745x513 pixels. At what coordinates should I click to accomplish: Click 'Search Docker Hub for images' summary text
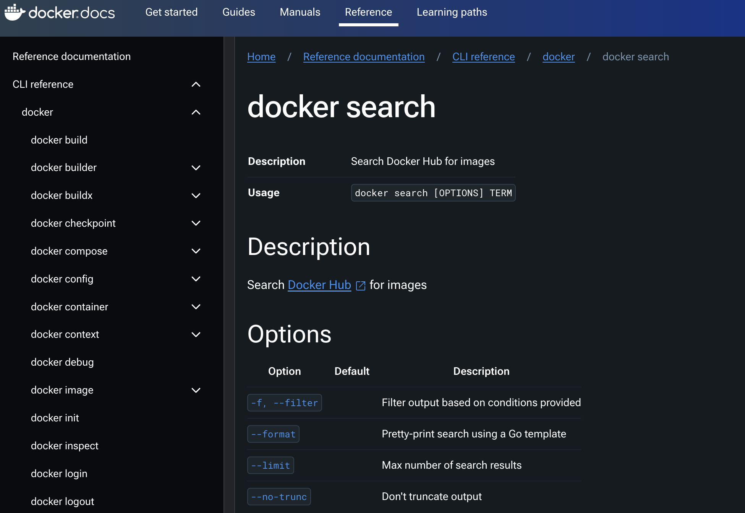(423, 161)
